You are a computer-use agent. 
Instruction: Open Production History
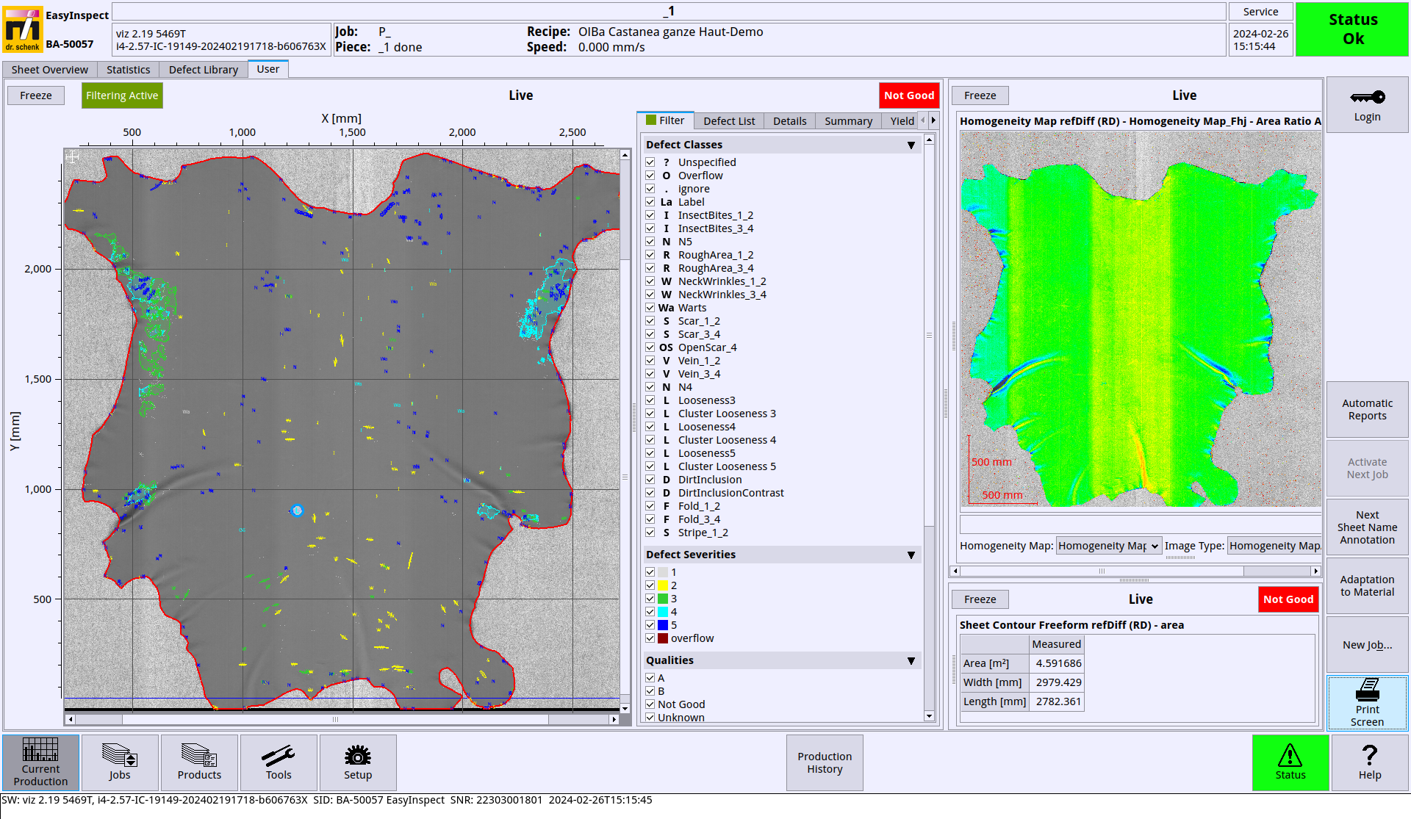click(x=825, y=762)
